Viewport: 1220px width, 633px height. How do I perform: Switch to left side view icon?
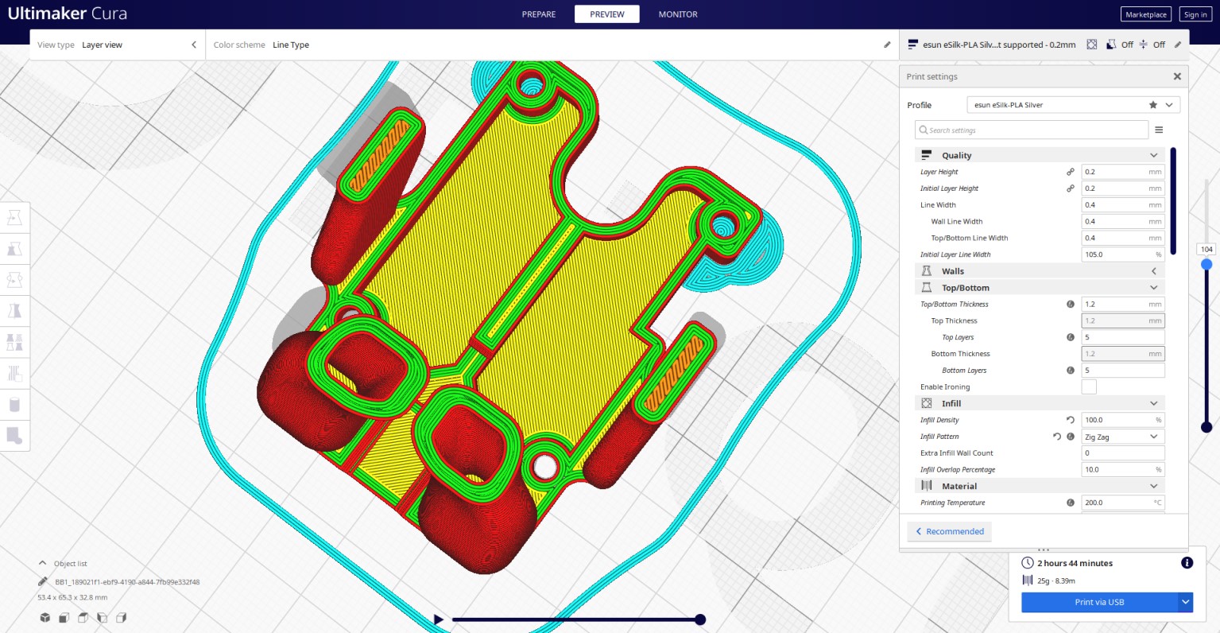pos(103,618)
